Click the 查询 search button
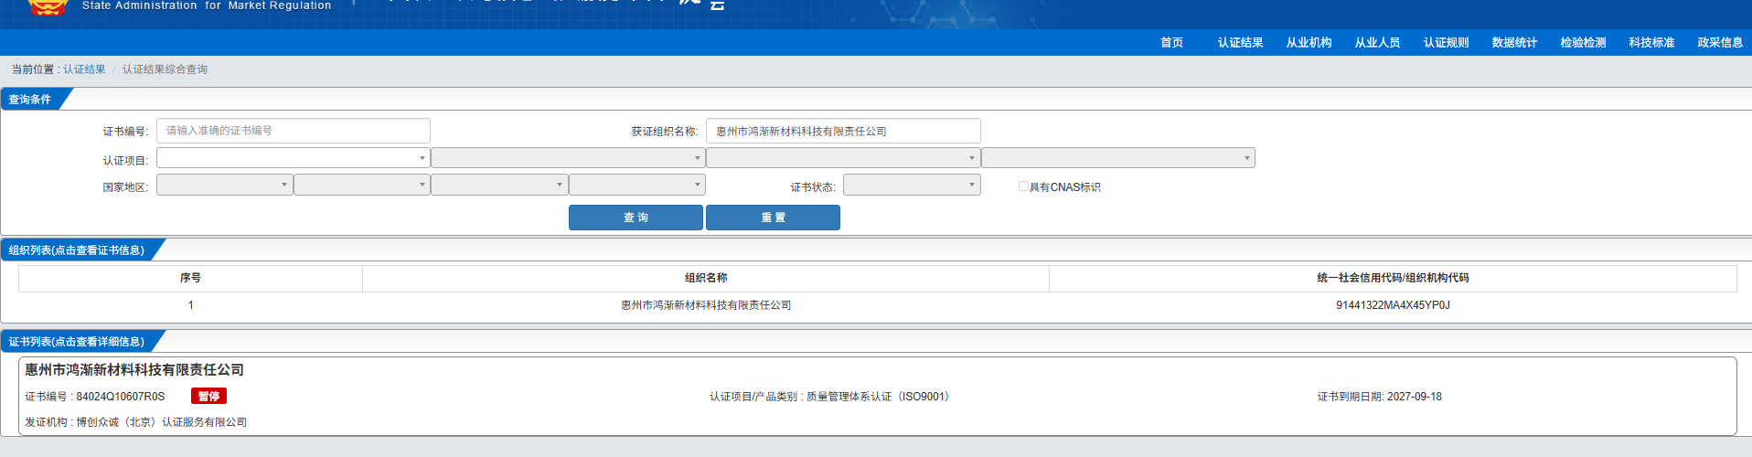This screenshot has width=1752, height=457. coord(636,218)
